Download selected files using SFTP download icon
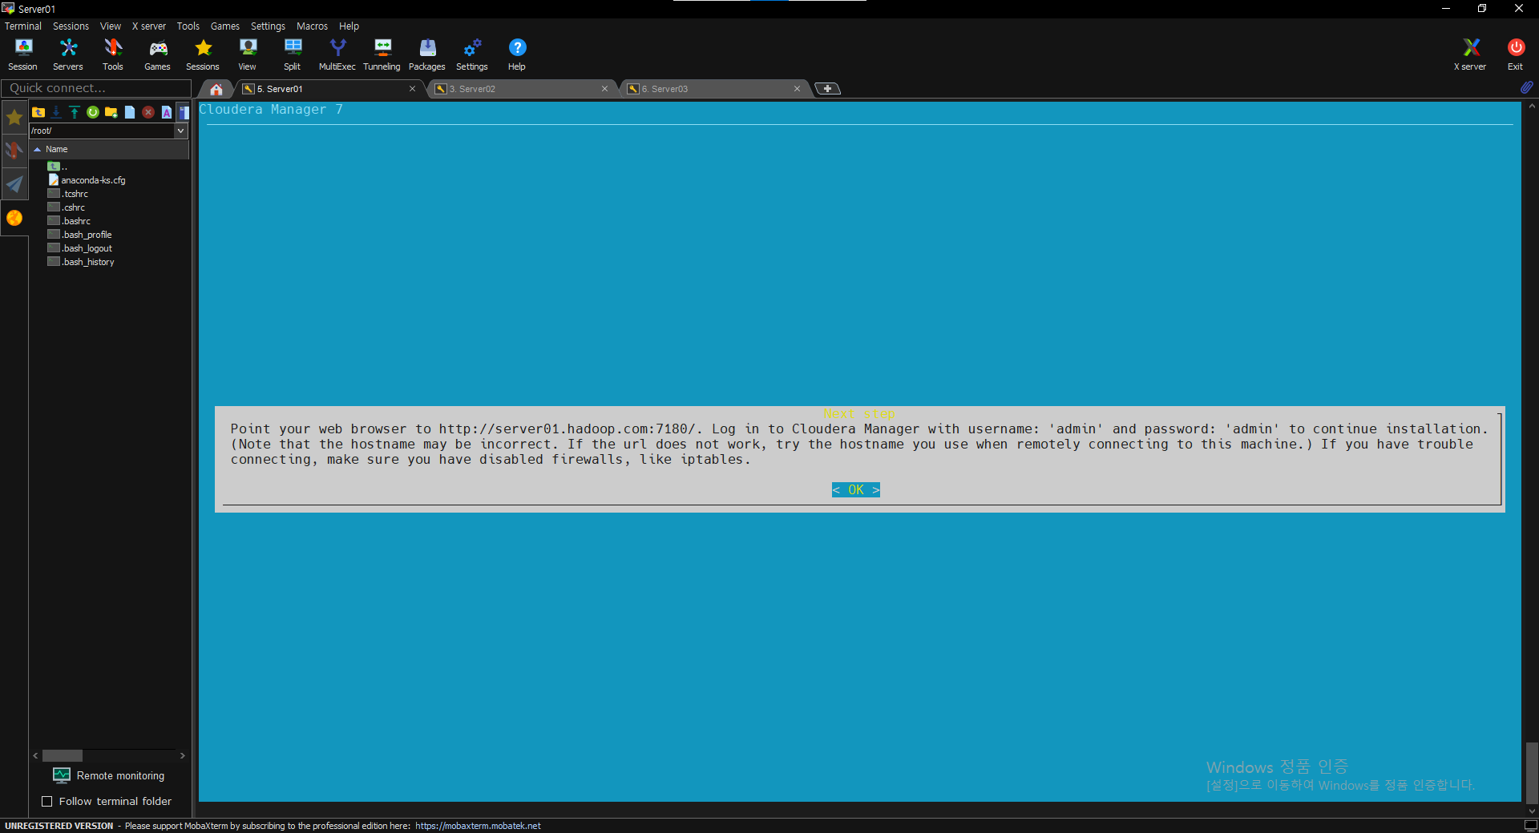The height and width of the screenshot is (833, 1539). [56, 112]
